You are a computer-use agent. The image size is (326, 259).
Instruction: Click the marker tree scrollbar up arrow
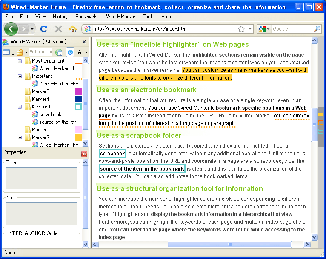click(85, 61)
